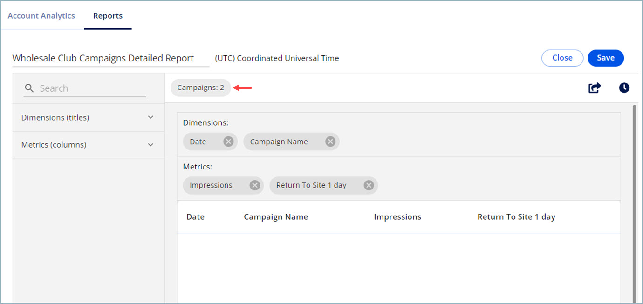
Task: Edit the report name field
Action: click(111, 59)
